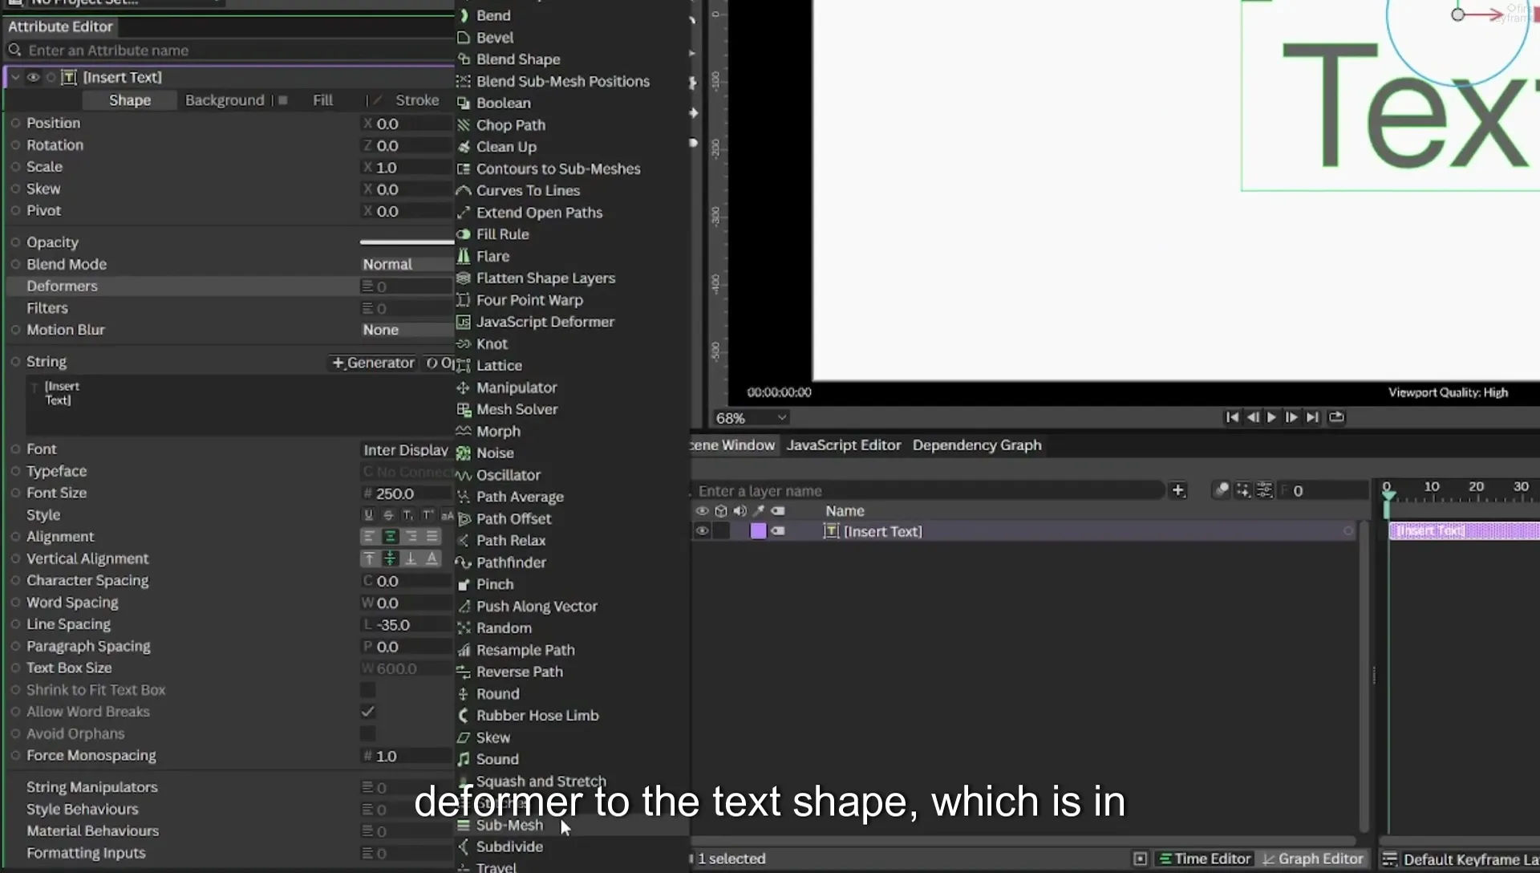1540x873 pixels.
Task: Switch to the Background tab
Action: tap(225, 100)
